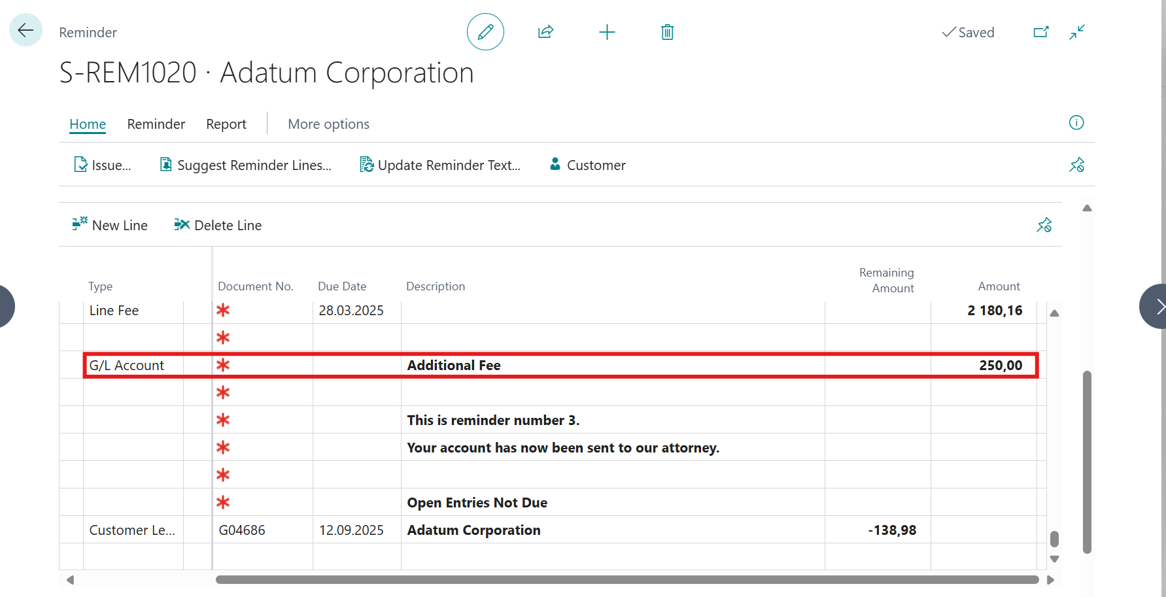Click the back arrow button
Viewport: 1166px width, 597px height.
[26, 30]
